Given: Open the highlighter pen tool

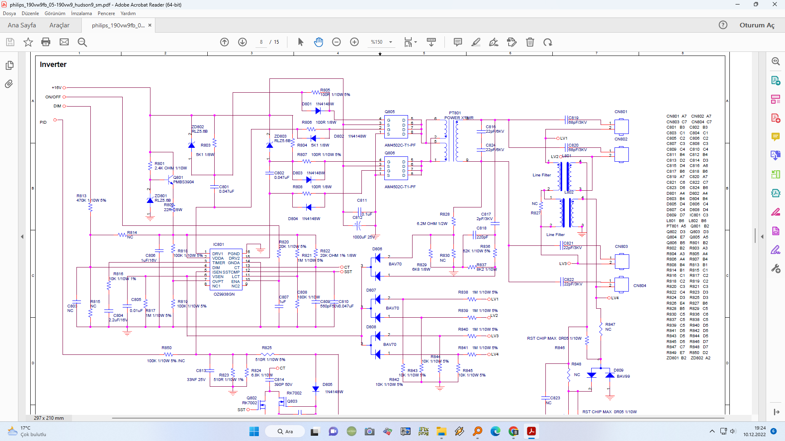Looking at the screenshot, I should pyautogui.click(x=475, y=42).
